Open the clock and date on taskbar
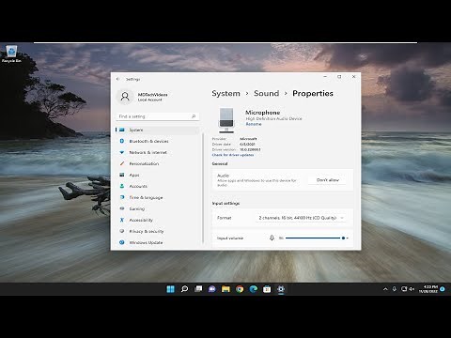451x338 pixels. point(428,289)
